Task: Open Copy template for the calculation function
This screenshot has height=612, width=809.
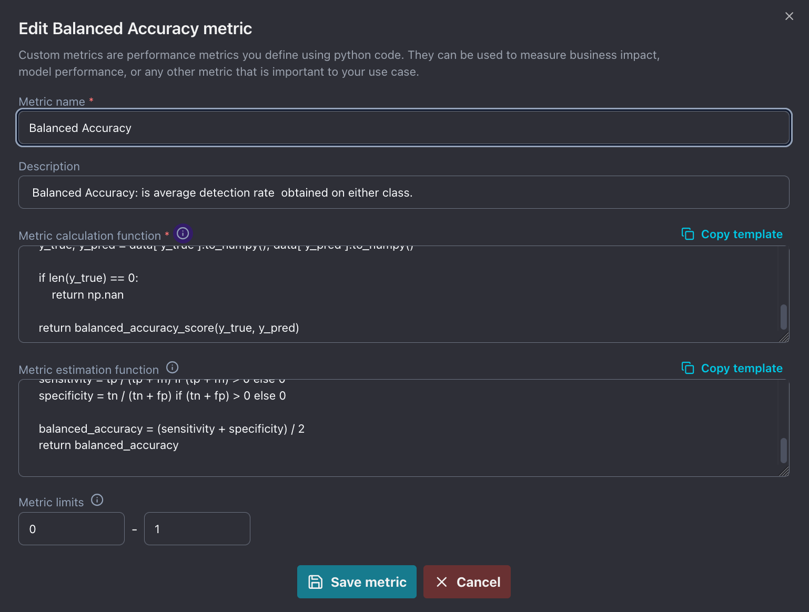Action: [x=742, y=234]
